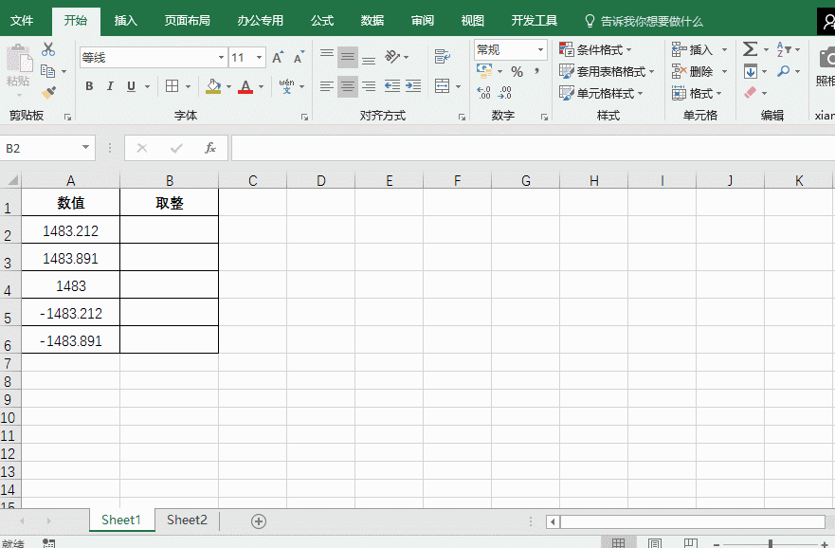835x548 pixels.
Task: Click the fill color paint bucket swatch
Action: point(212,85)
